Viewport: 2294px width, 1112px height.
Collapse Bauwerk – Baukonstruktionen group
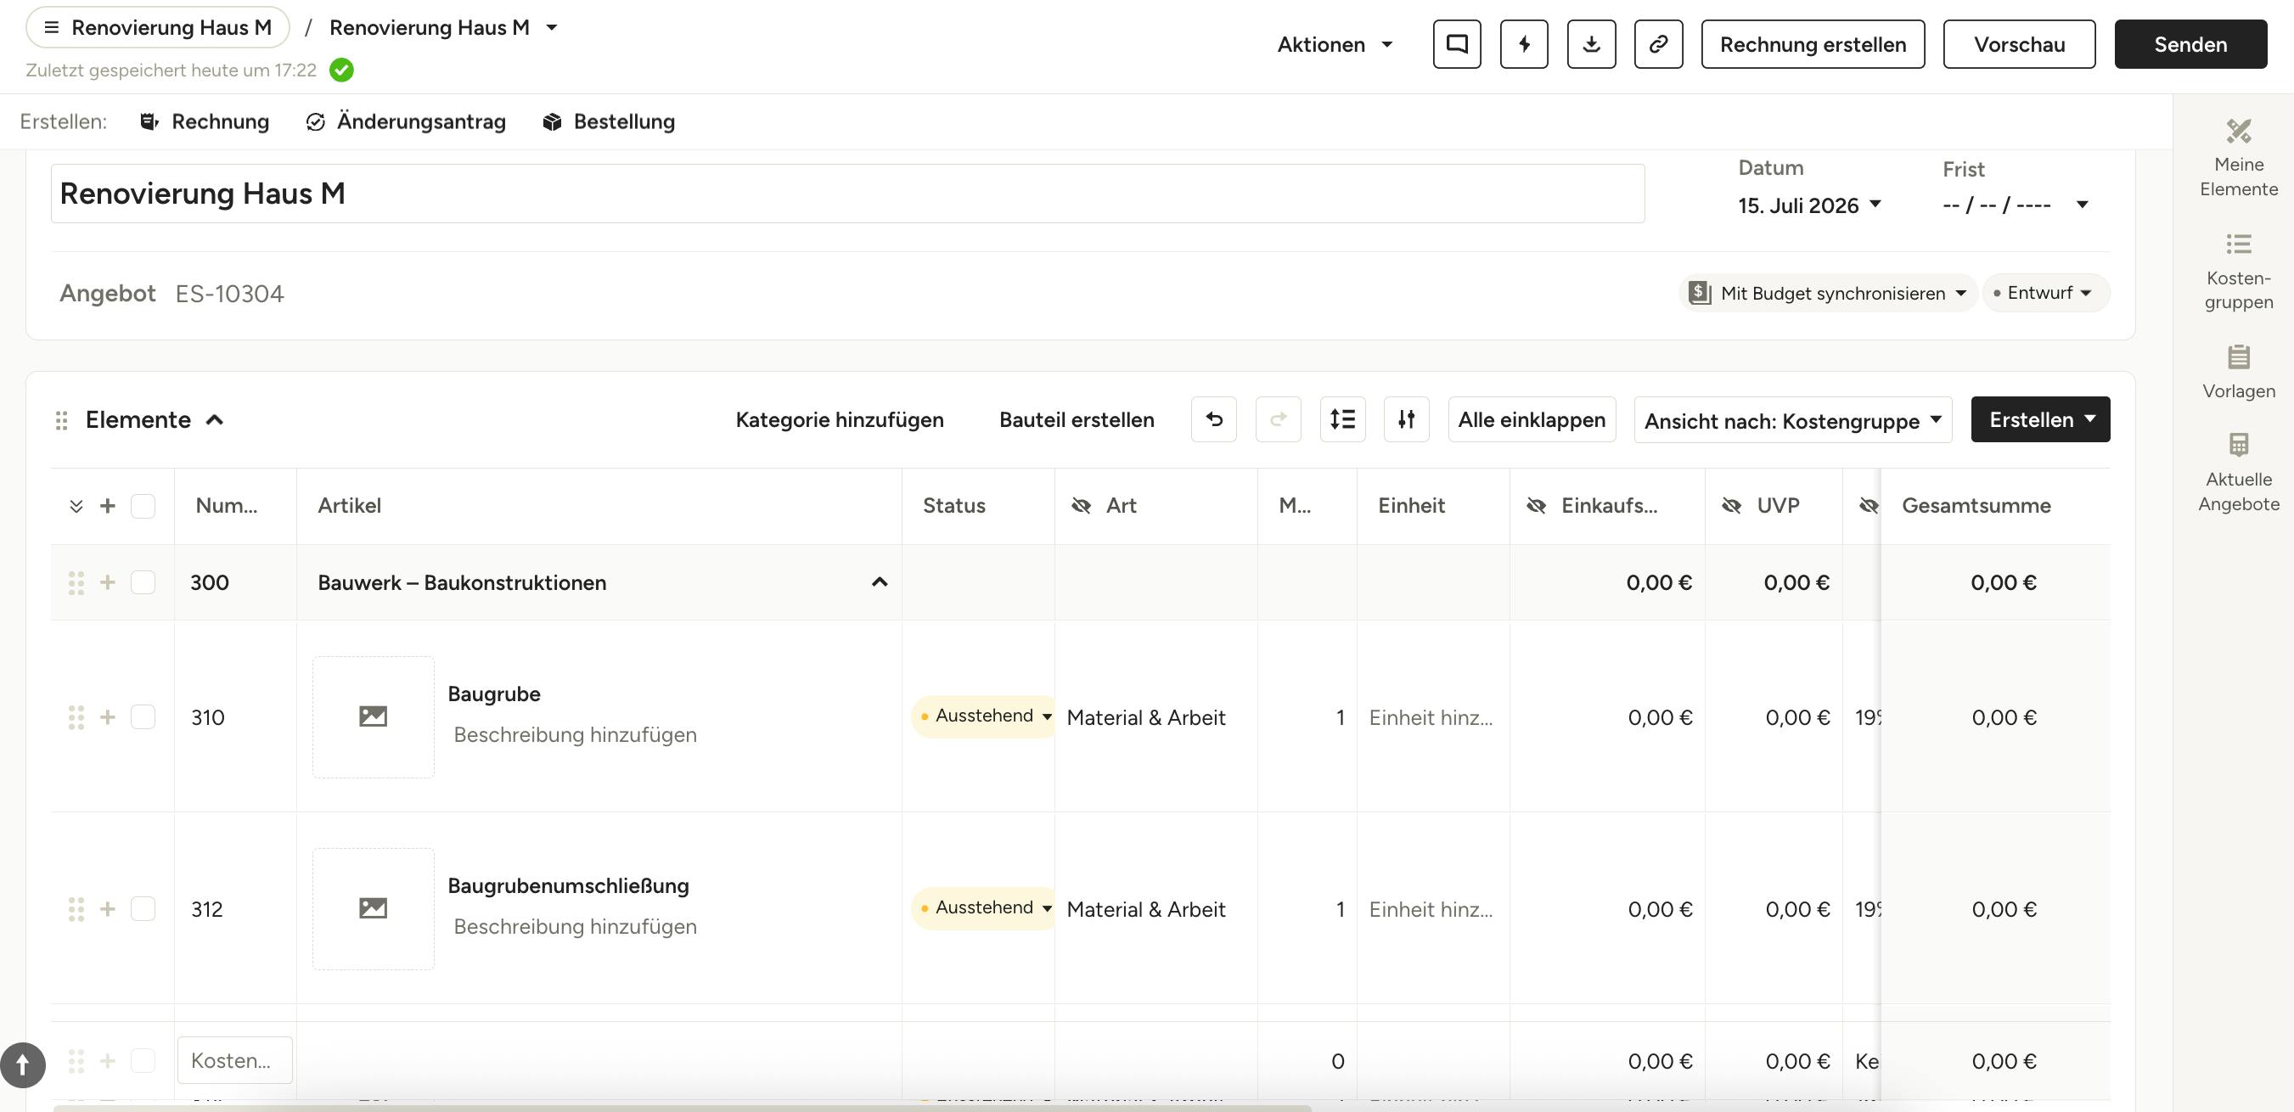coord(879,582)
